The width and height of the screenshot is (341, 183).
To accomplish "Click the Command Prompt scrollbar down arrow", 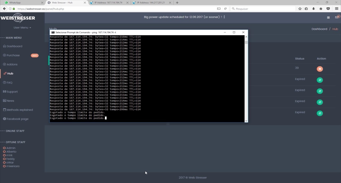I will (x=246, y=121).
